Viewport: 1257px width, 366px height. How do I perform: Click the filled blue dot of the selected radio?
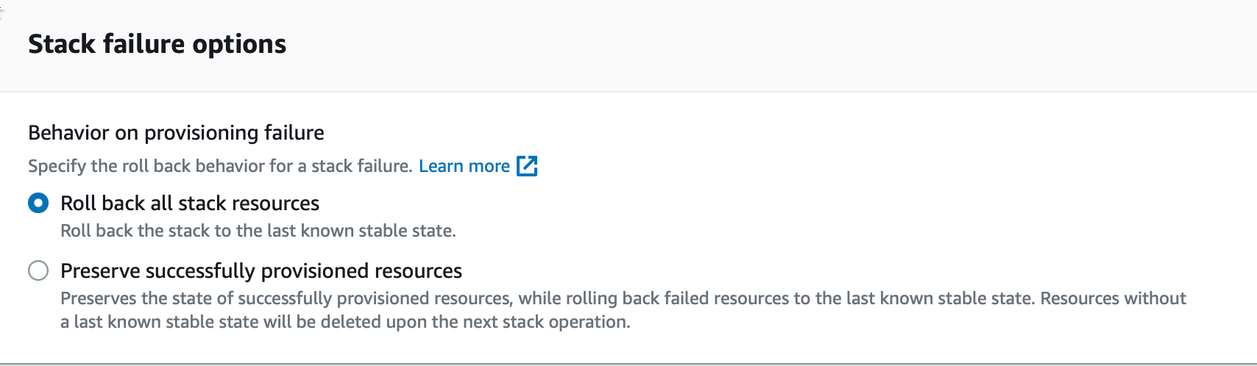[38, 203]
